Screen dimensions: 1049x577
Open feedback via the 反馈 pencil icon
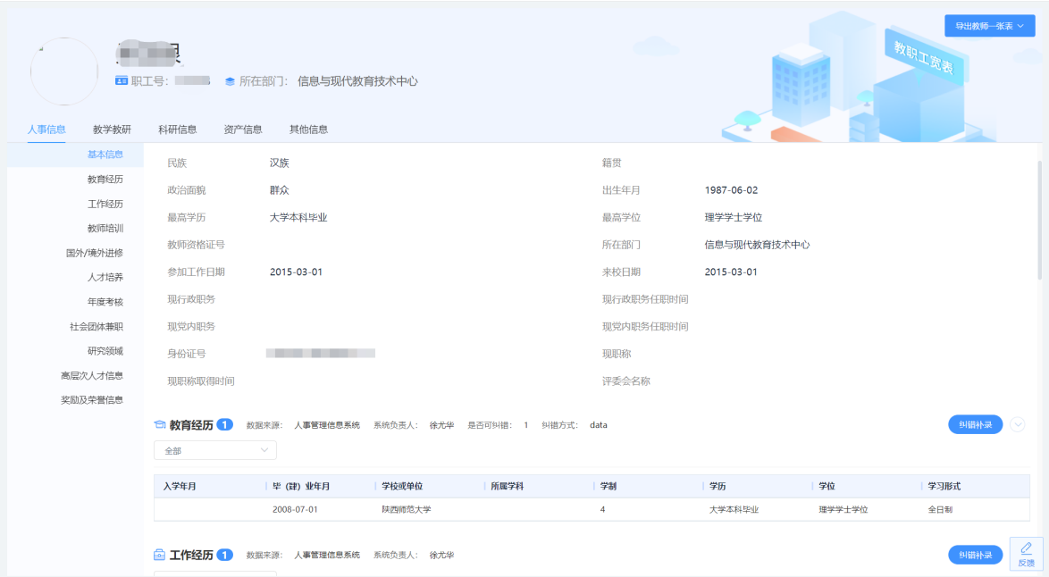tap(1026, 554)
